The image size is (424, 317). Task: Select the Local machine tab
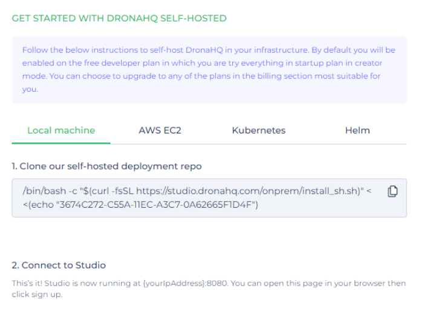(x=61, y=130)
